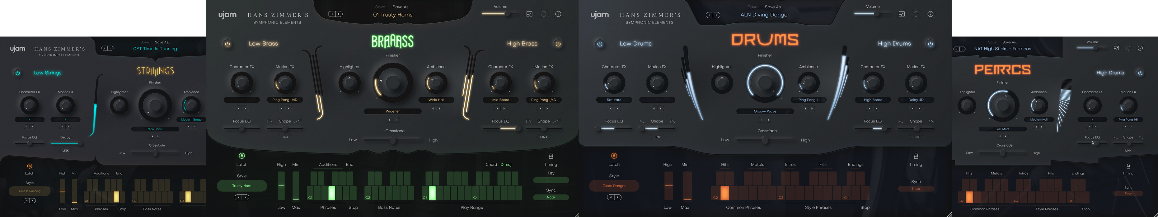The image size is (1158, 217).
Task: Adjust BRAAASS Volume slider
Action: pos(500,14)
